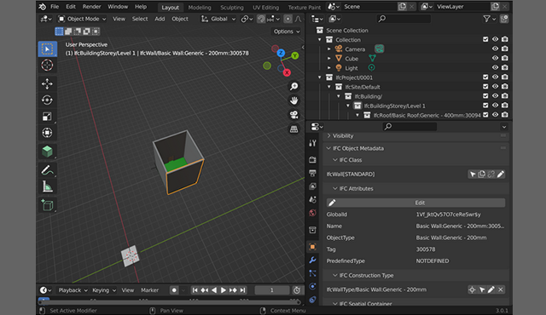Viewport: 546px width, 315px height.
Task: Select the Add Cube tool
Action: 48,205
